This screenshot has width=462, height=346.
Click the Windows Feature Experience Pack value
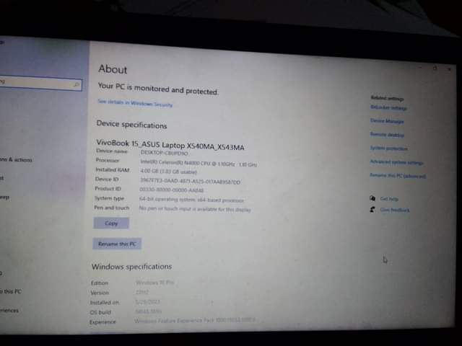[195, 320]
